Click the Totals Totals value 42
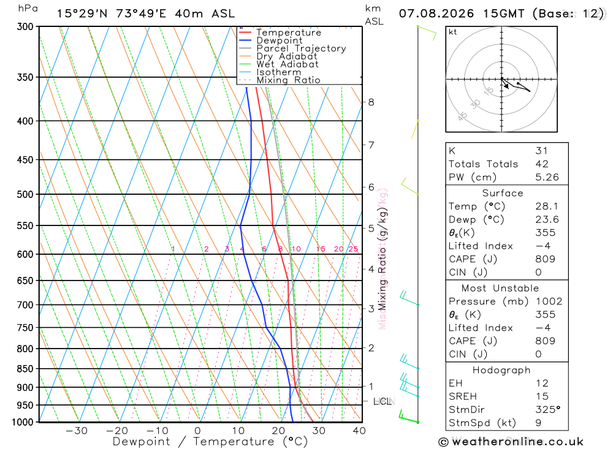 542,164
